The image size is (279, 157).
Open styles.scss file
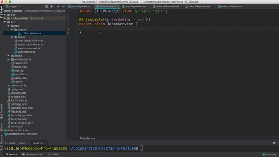click(x=21, y=78)
